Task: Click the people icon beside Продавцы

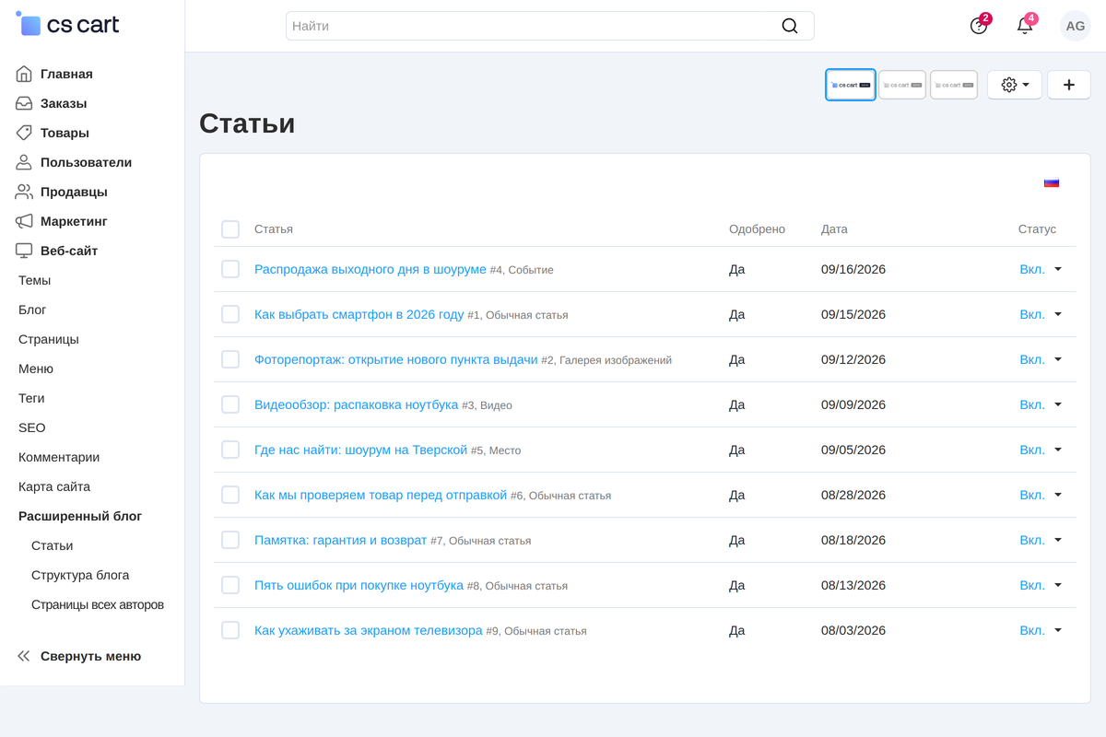Action: pos(24,192)
